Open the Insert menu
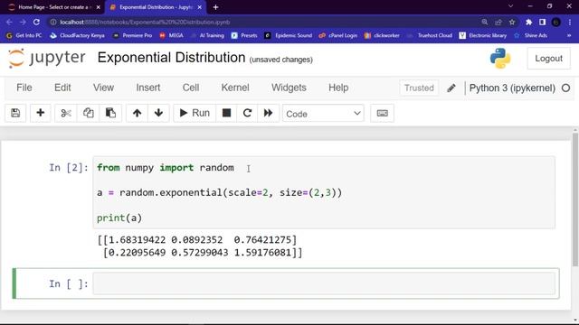 148,88
